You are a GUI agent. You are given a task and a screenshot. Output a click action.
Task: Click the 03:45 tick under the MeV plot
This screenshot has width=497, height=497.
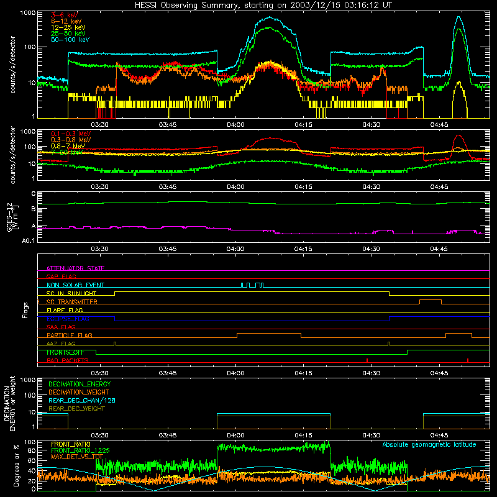[x=168, y=187]
